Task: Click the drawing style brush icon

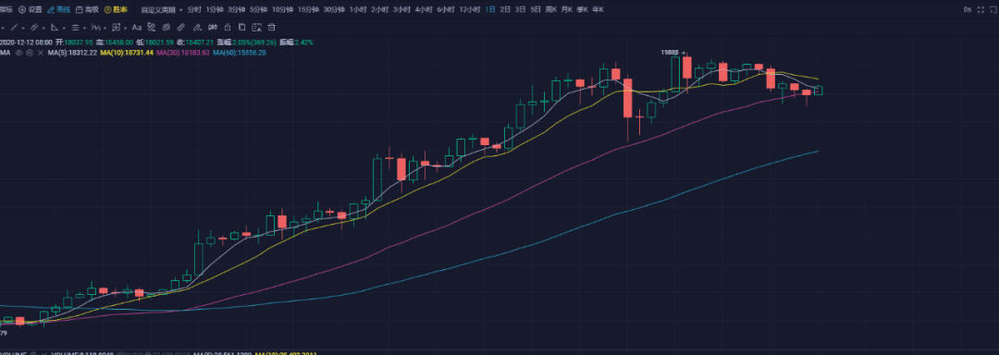Action: pos(151,28)
